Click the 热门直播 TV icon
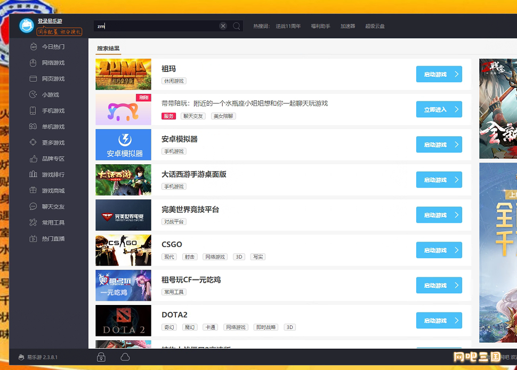 pyautogui.click(x=33, y=238)
